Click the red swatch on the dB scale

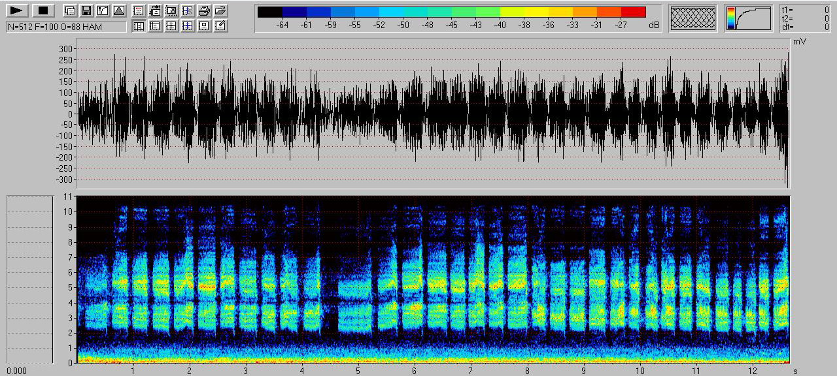(x=633, y=12)
